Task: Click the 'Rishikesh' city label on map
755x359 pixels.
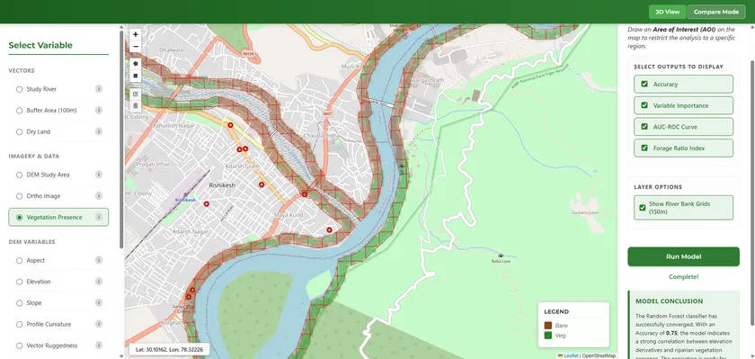Action: 222,185
